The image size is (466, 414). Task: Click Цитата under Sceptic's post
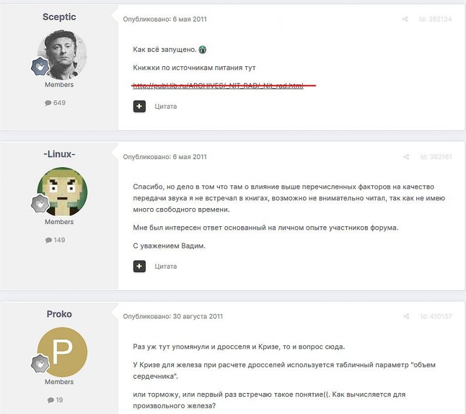(x=166, y=107)
